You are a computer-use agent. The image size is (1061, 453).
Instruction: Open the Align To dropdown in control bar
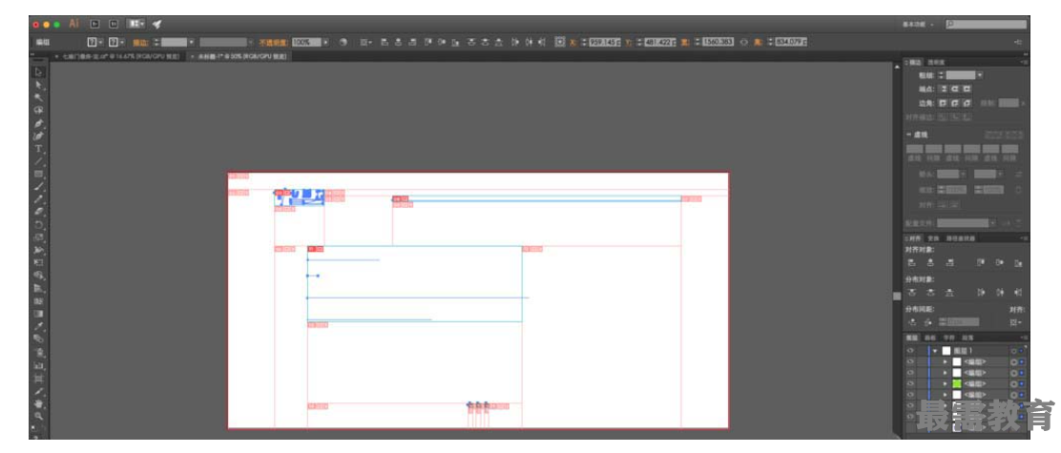point(366,42)
